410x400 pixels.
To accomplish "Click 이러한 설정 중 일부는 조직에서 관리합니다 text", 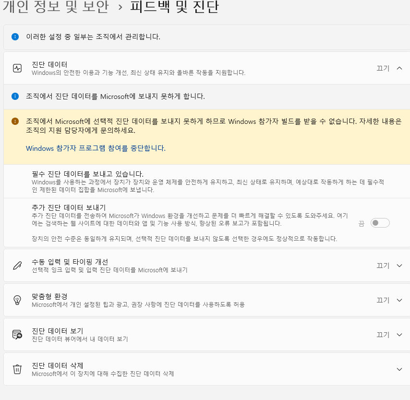I will tap(93, 36).
